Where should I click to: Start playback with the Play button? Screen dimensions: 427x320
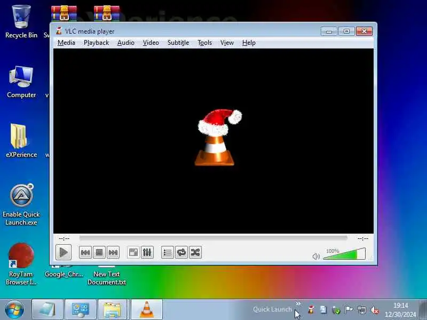[x=64, y=252]
